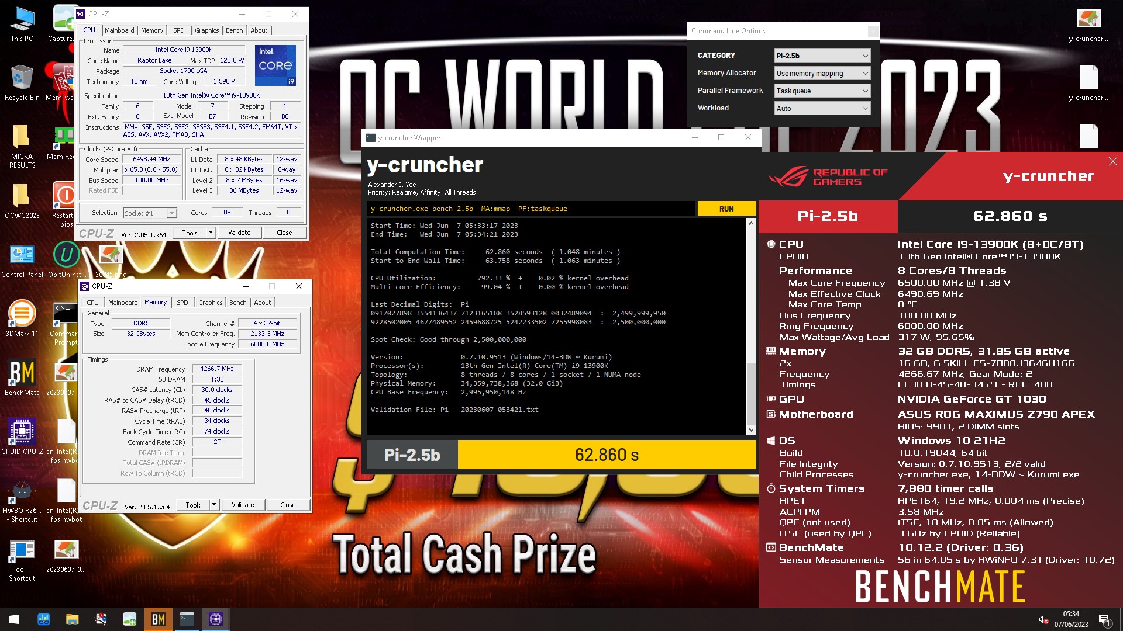This screenshot has height=631, width=1123.
Task: Select the Core Speed value 6498.44 MHz
Action: coord(151,159)
